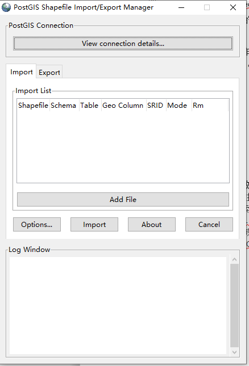Viewport: 249px width, 366px height.
Task: Click the Table column header
Action: [90, 106]
